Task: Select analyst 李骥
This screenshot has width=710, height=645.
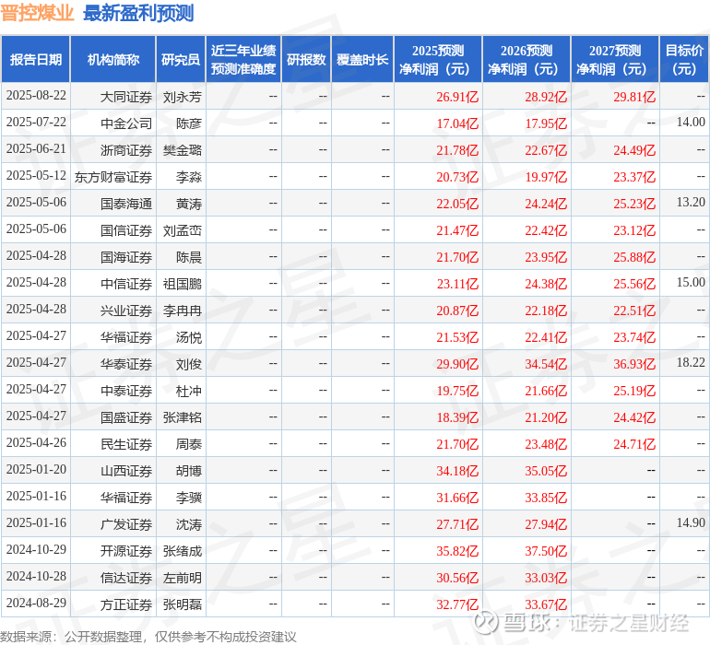Action: point(188,498)
